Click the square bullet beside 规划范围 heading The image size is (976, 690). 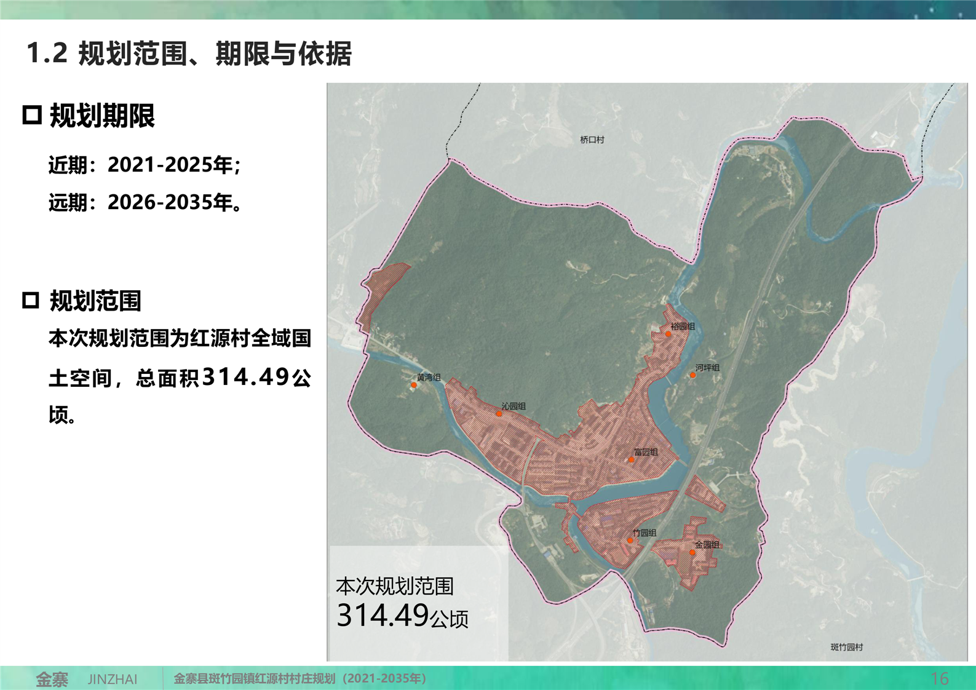coord(31,301)
